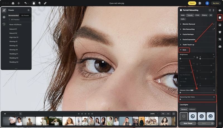Select the hand pan tool

34,3
